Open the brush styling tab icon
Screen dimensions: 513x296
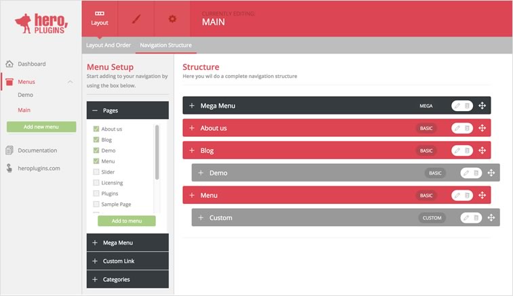click(136, 18)
